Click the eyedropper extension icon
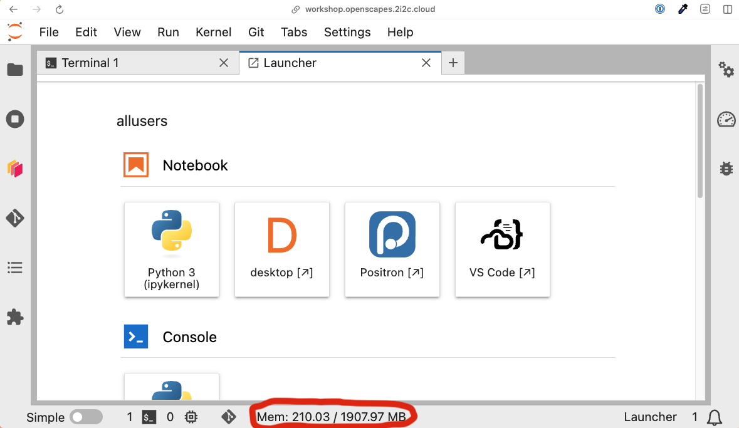Viewport: 739px width, 428px height. tap(683, 9)
